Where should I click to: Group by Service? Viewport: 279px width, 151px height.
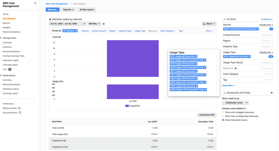pyautogui.click(x=85, y=31)
